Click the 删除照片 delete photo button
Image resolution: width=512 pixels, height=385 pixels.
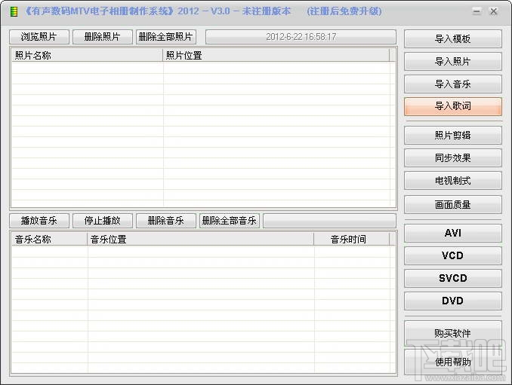click(x=103, y=37)
